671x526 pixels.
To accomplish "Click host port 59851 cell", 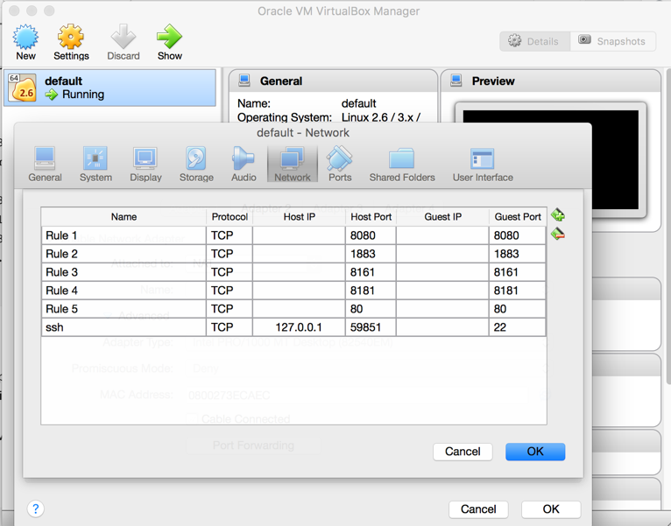I will 371,327.
